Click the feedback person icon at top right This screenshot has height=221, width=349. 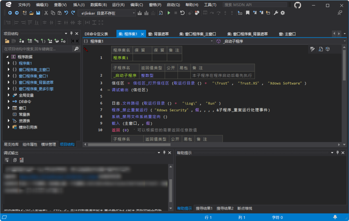340,13
